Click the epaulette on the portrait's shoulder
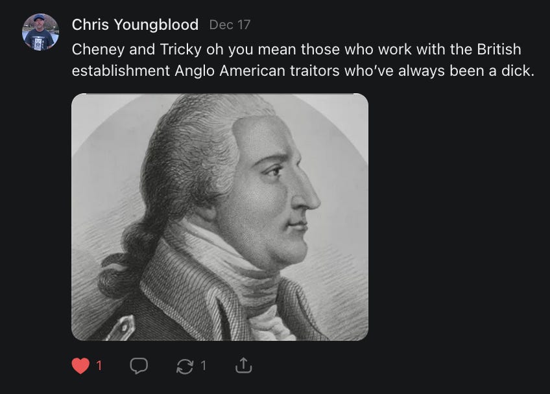The width and height of the screenshot is (550, 394). coord(122,328)
